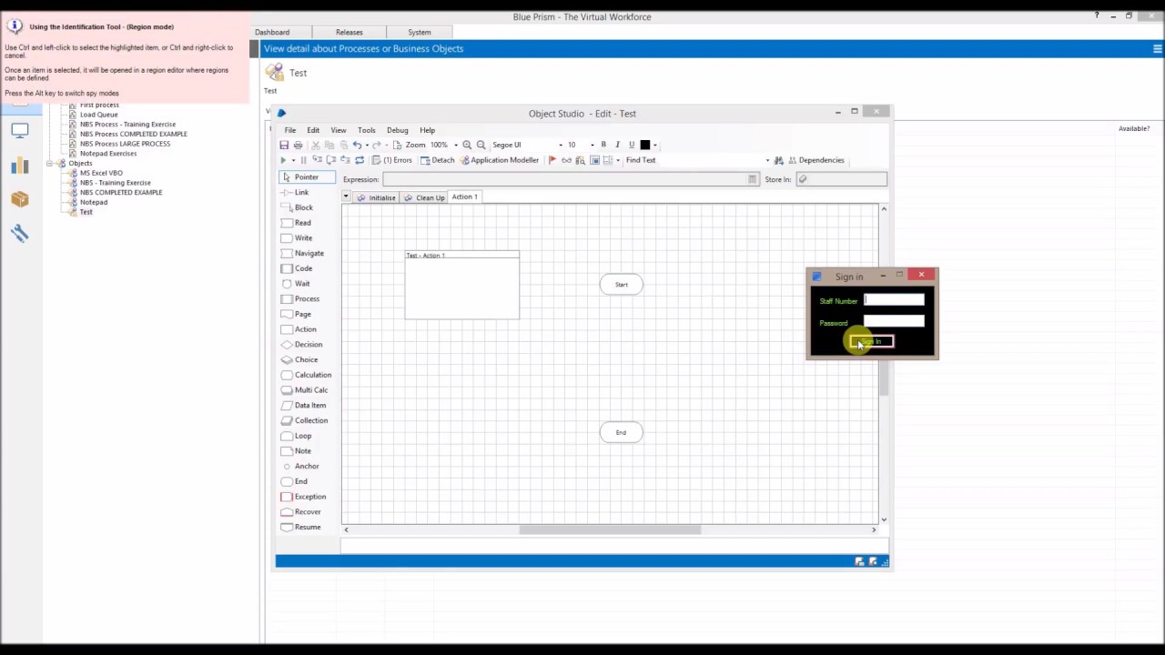
Task: Click the Staff Number field in Sign in window
Action: coord(894,300)
